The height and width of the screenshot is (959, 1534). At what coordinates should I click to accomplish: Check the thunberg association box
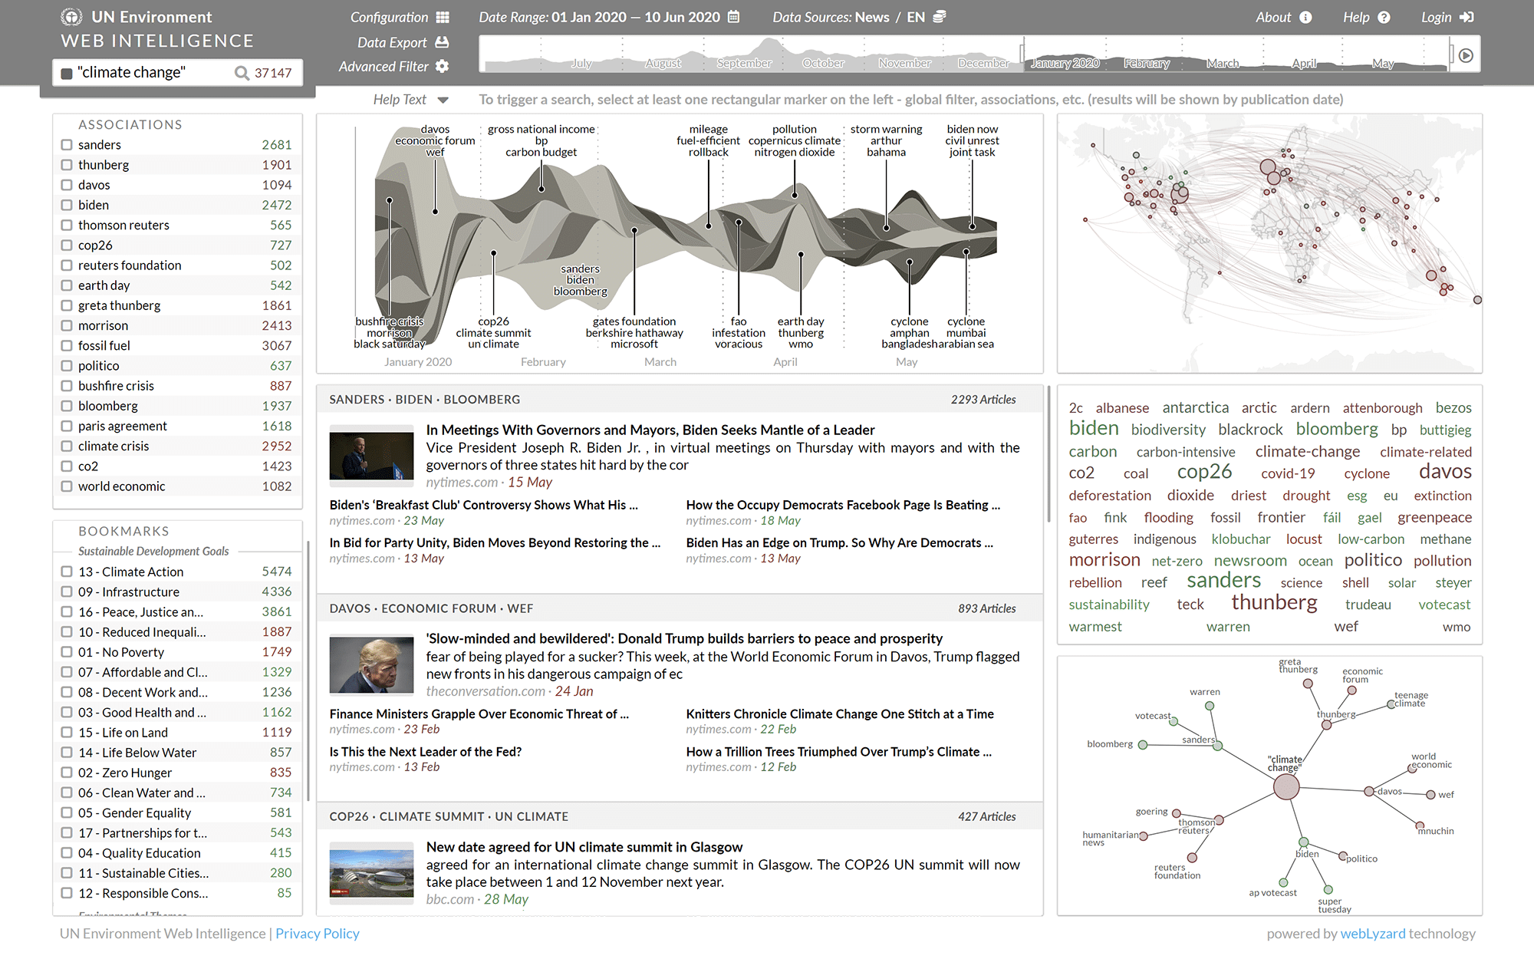[x=67, y=164]
